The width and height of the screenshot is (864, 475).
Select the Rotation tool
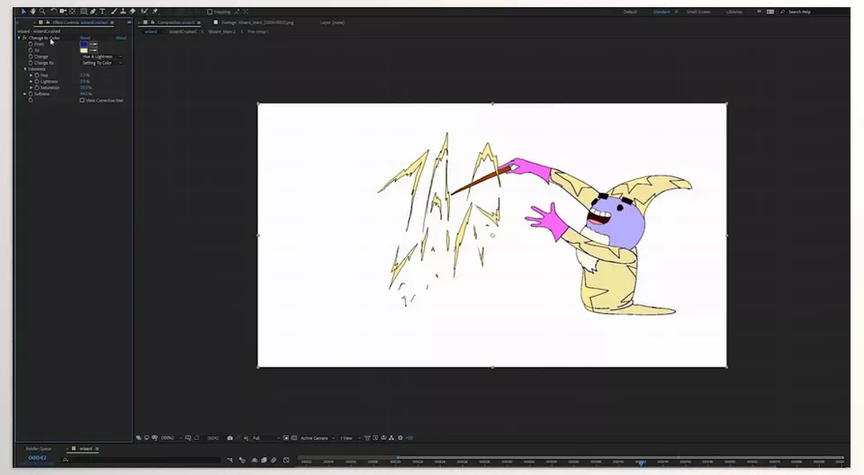tap(53, 12)
